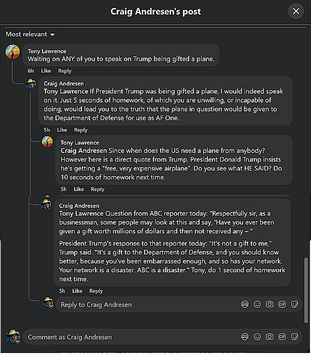Like Craig Andresen's ABC reporter comment
This screenshot has height=354, width=311.
pyautogui.click(x=77, y=291)
